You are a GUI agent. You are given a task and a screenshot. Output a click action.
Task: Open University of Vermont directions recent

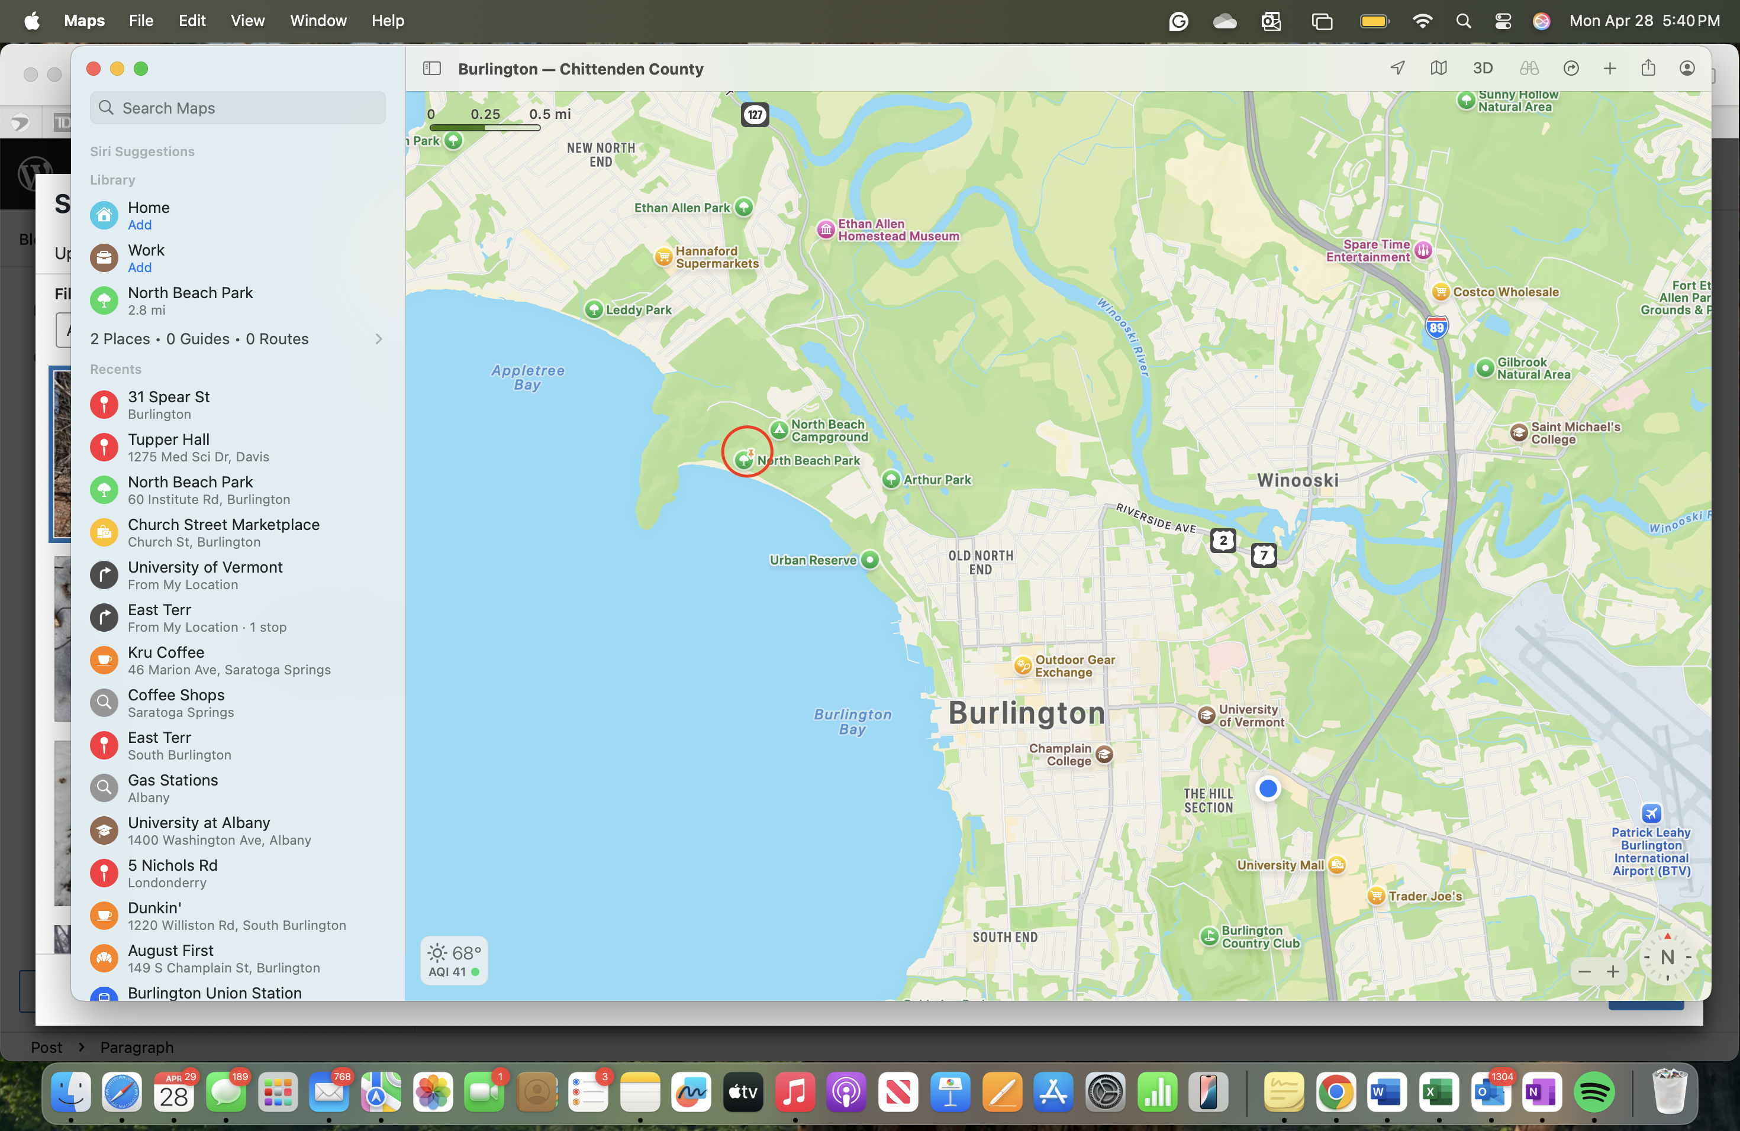click(x=237, y=575)
